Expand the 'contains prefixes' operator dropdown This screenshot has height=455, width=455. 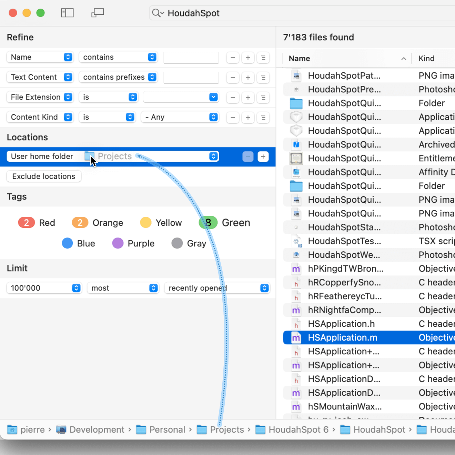(x=118, y=77)
